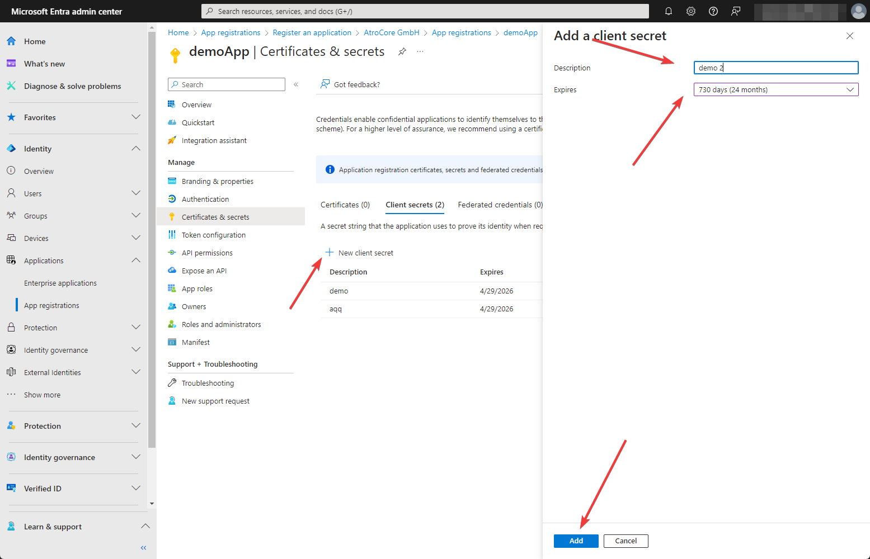Click the Add button to create secret
This screenshot has height=559, width=870.
[x=576, y=541]
